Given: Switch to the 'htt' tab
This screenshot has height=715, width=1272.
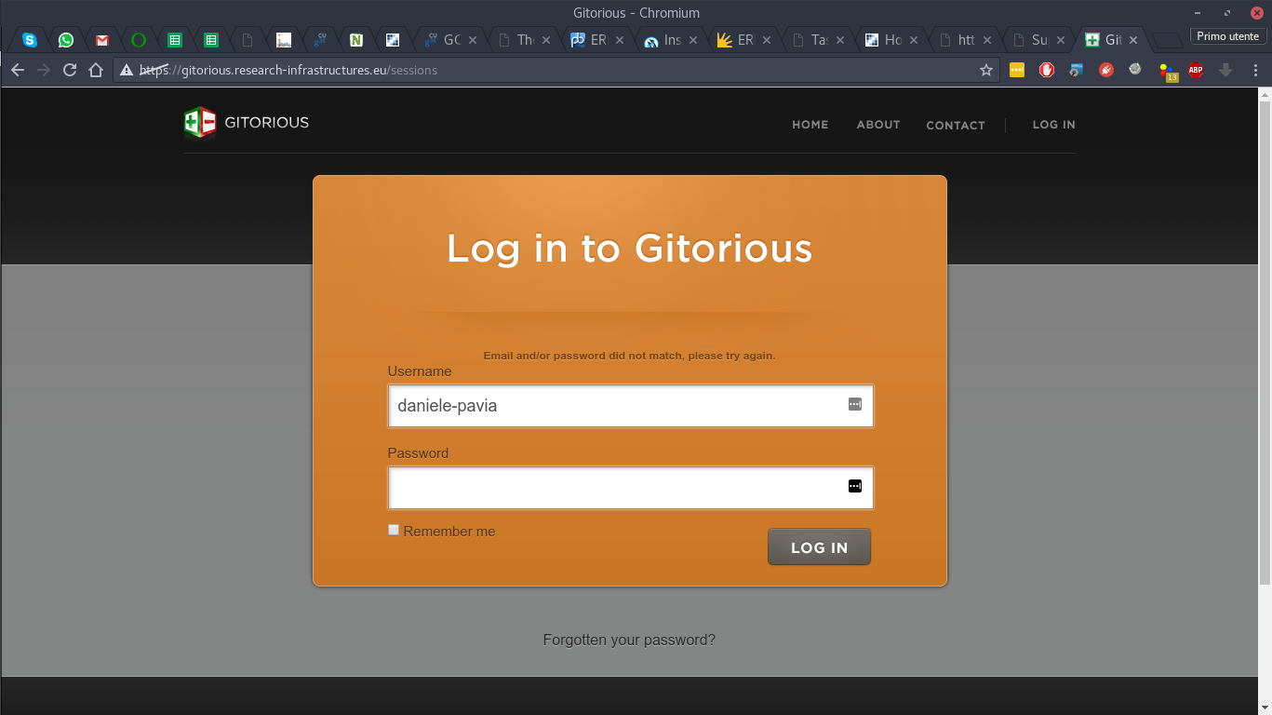Looking at the screenshot, I should coord(966,40).
